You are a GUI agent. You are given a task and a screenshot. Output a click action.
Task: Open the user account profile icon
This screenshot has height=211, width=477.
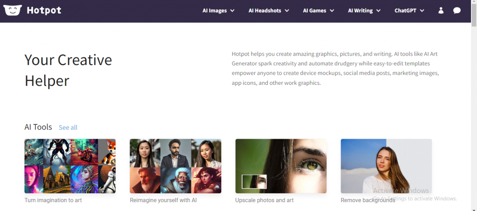click(x=441, y=11)
